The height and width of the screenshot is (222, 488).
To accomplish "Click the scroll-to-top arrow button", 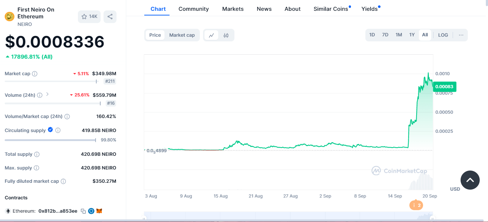I will [470, 180].
